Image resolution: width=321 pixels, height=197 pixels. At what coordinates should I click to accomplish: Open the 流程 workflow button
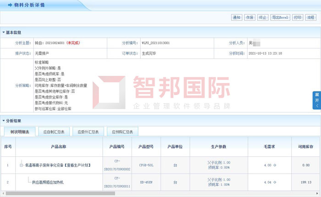310,17
